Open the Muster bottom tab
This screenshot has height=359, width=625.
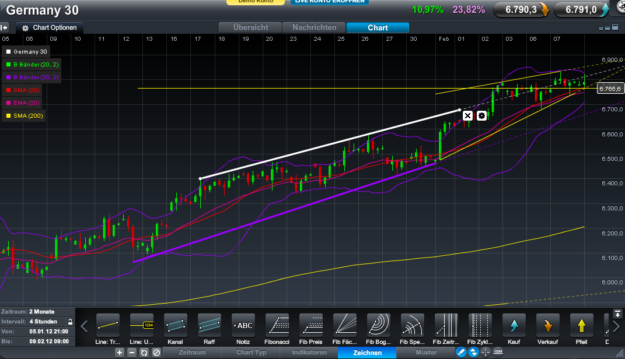426,353
